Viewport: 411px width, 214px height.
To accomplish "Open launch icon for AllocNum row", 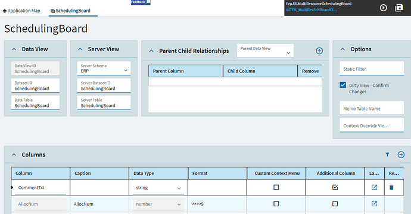I will point(374,203).
